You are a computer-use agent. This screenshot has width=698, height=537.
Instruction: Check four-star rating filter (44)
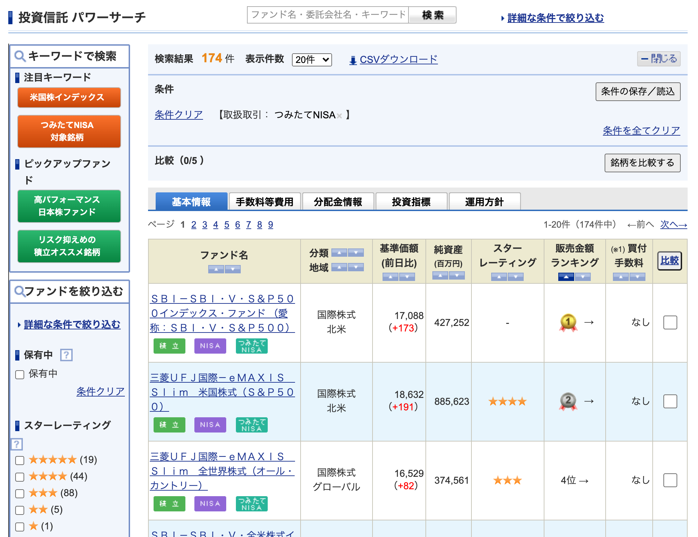(20, 477)
